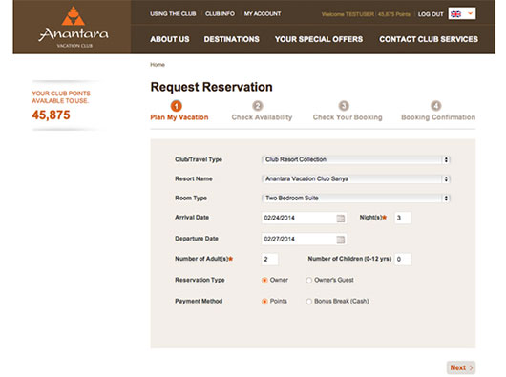
Task: Click the Anantara Vacation Club logo
Action: coord(74,28)
